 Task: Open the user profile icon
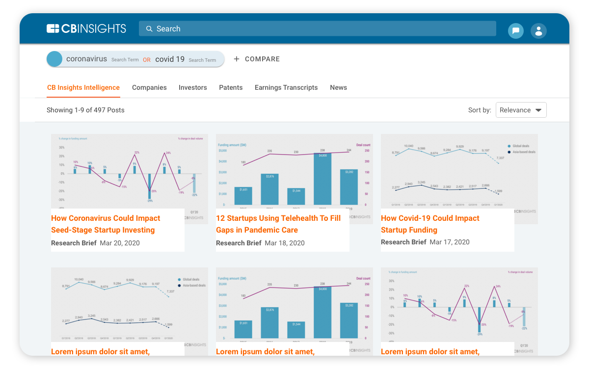(538, 31)
